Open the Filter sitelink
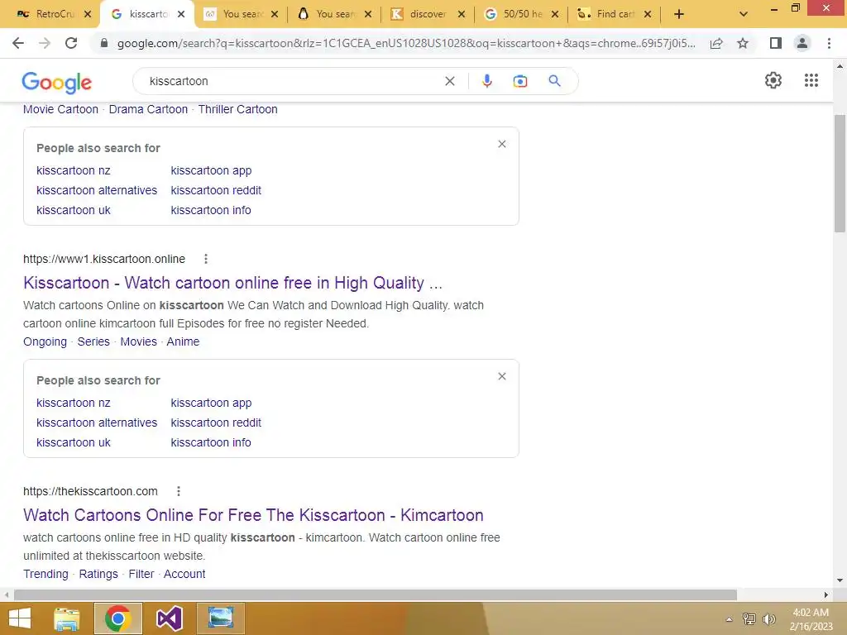The height and width of the screenshot is (635, 847). pos(141,574)
